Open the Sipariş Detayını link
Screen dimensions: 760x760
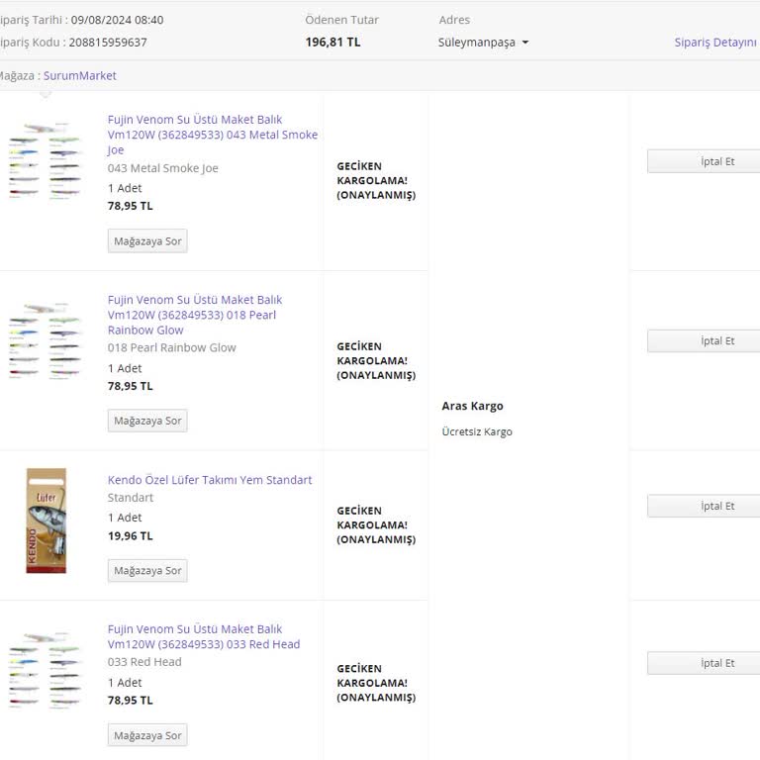[x=714, y=43]
